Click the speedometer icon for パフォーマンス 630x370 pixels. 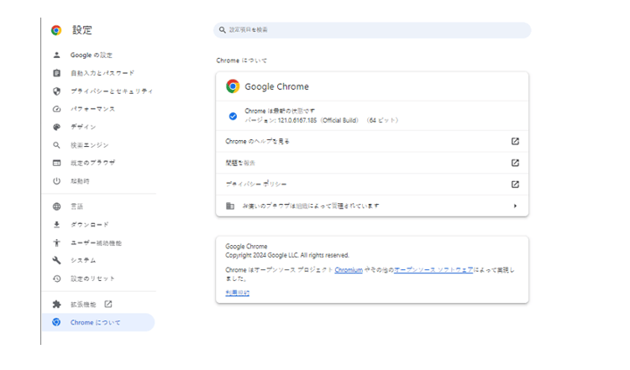56,109
